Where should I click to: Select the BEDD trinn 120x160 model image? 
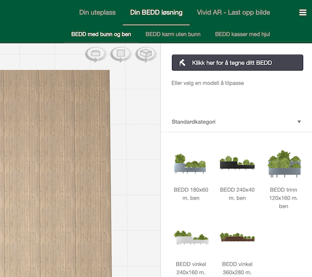point(283,163)
